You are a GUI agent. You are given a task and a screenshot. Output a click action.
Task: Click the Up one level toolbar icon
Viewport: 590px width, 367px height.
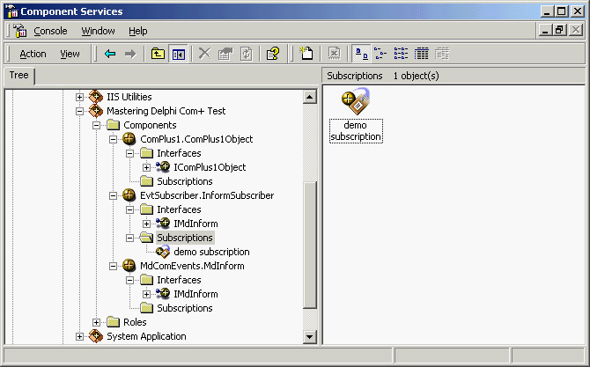tap(158, 54)
